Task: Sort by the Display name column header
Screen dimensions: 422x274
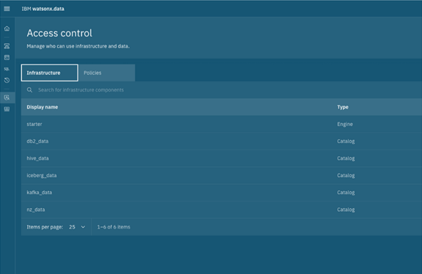Action: pyautogui.click(x=42, y=107)
